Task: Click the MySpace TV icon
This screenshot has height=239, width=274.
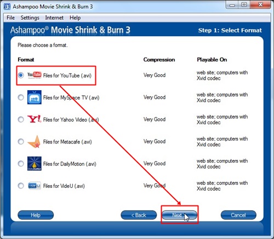Action: coord(35,97)
